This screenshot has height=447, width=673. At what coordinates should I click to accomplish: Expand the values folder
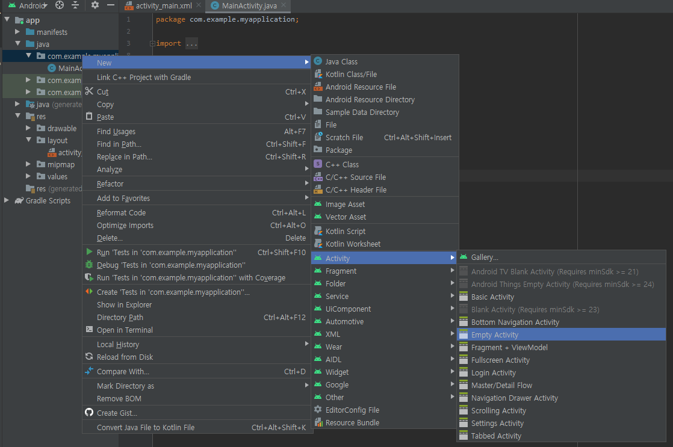[x=28, y=176]
